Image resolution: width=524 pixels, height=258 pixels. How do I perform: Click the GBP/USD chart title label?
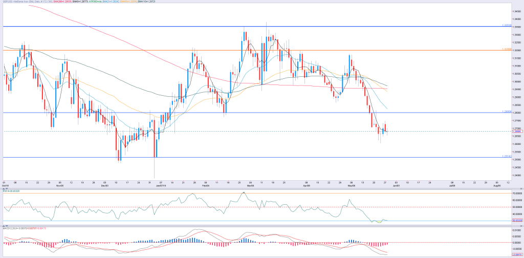point(28,2)
